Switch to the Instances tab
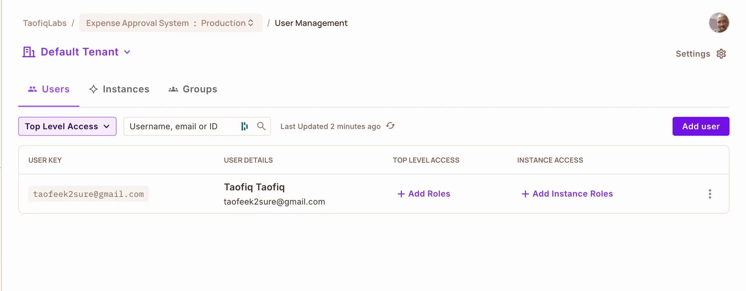Viewport: 746px width, 291px height. pyautogui.click(x=119, y=89)
